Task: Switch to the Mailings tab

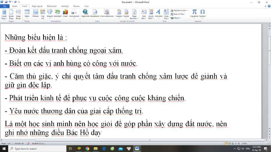Action: click(65, 6)
